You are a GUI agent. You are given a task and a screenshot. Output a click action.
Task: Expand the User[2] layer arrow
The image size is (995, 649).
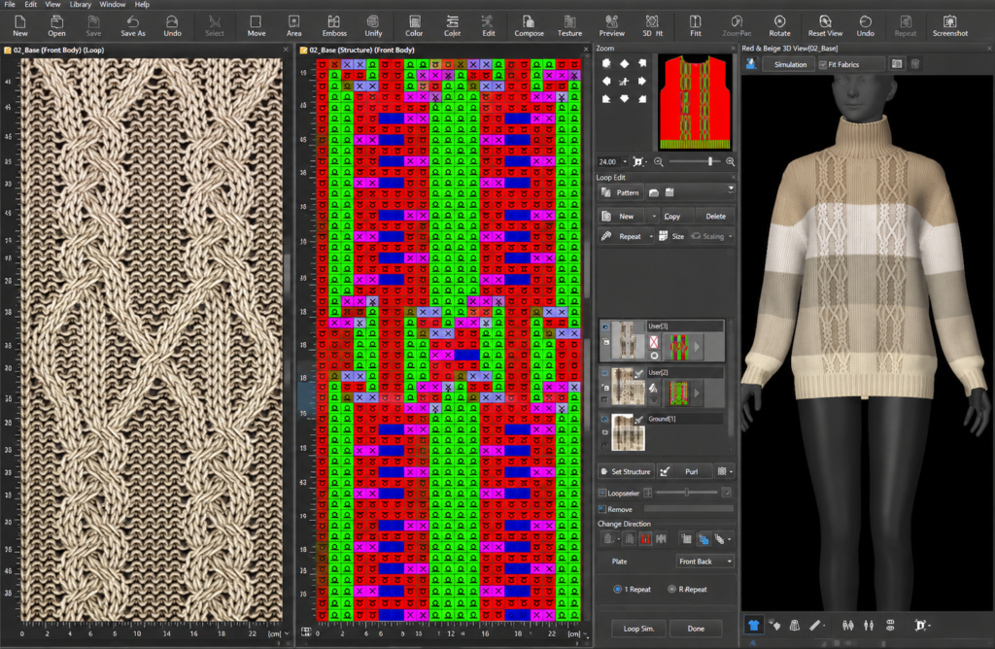(x=697, y=393)
